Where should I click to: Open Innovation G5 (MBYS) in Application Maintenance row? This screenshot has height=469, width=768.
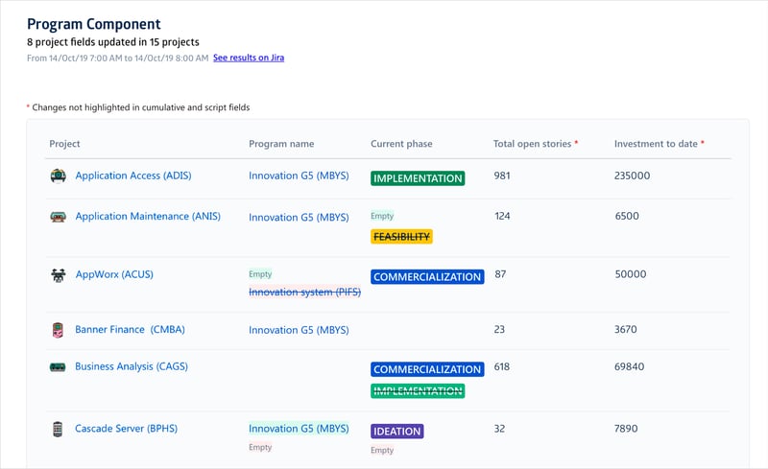[x=299, y=218]
